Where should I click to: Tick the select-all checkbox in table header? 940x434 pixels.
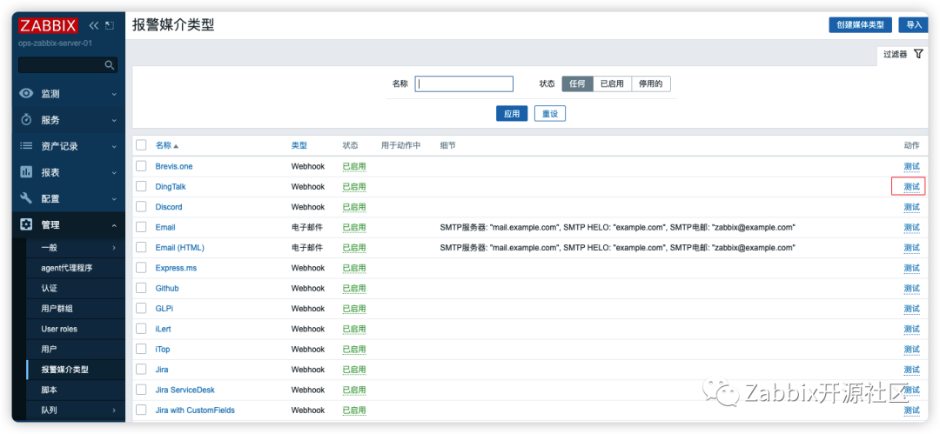[x=141, y=145]
